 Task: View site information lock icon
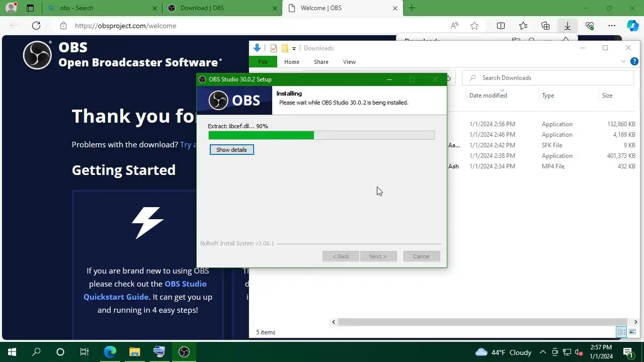[x=63, y=26]
